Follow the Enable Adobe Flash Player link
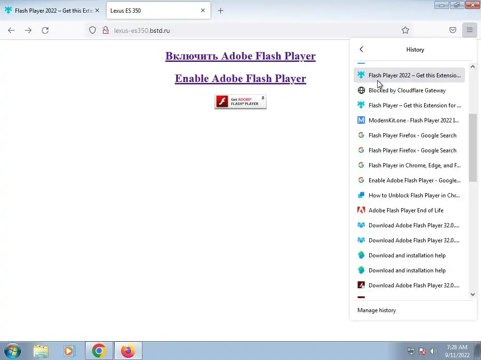The image size is (481, 360). 240,78
